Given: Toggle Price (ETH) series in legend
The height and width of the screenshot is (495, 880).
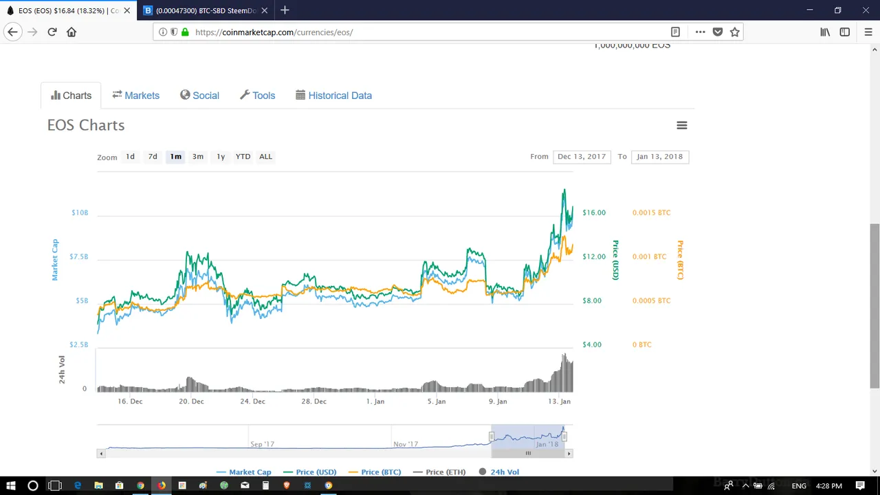Looking at the screenshot, I should [439, 472].
